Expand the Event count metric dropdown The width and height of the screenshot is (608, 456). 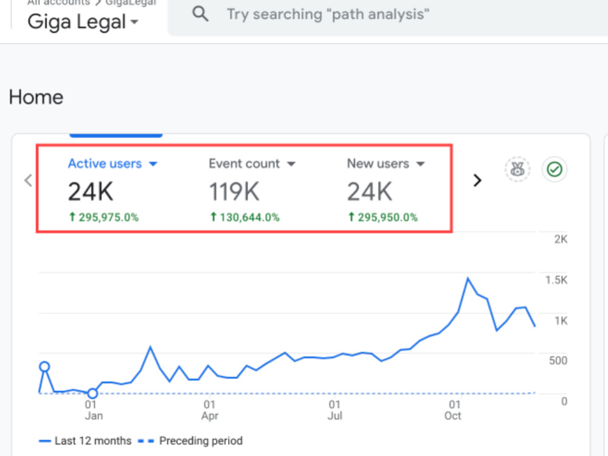(x=291, y=164)
